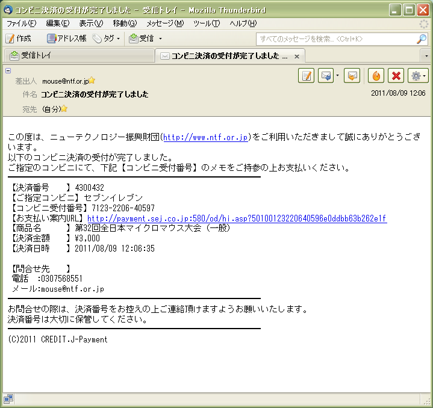Click the subject line コンビニ決済の受付が完了しました
The height and width of the screenshot is (408, 433).
pos(95,94)
